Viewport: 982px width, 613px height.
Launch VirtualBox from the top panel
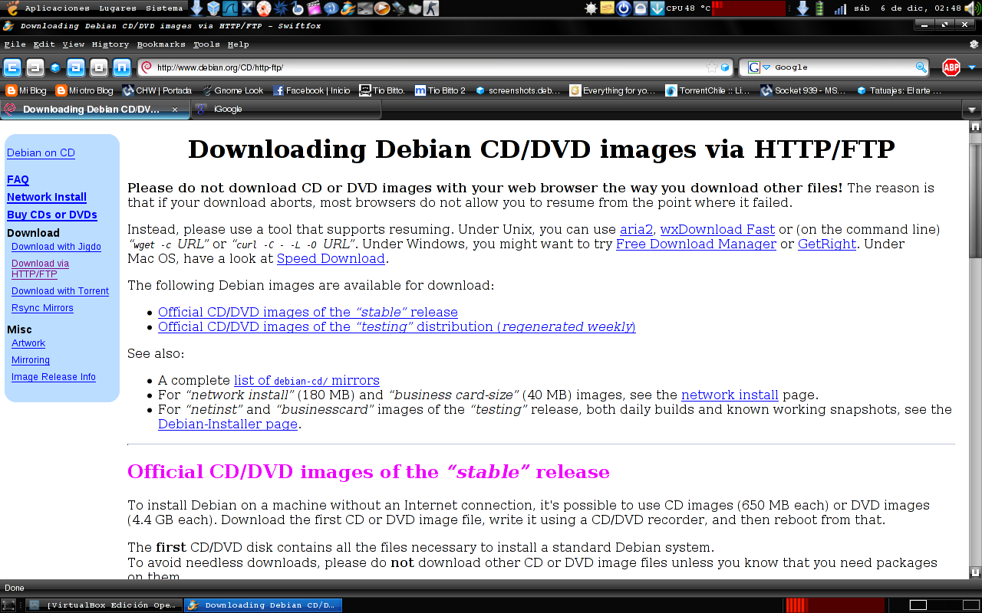pos(213,8)
